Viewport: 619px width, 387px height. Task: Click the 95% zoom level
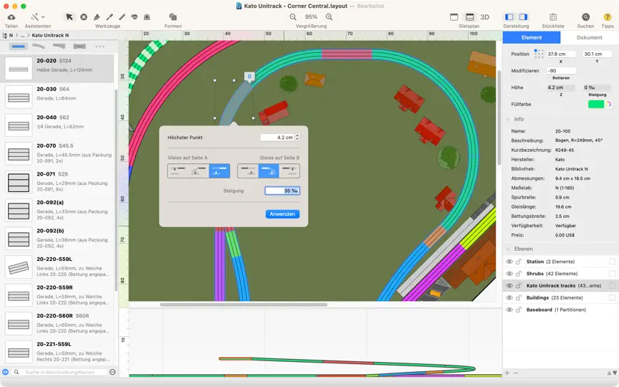click(311, 17)
